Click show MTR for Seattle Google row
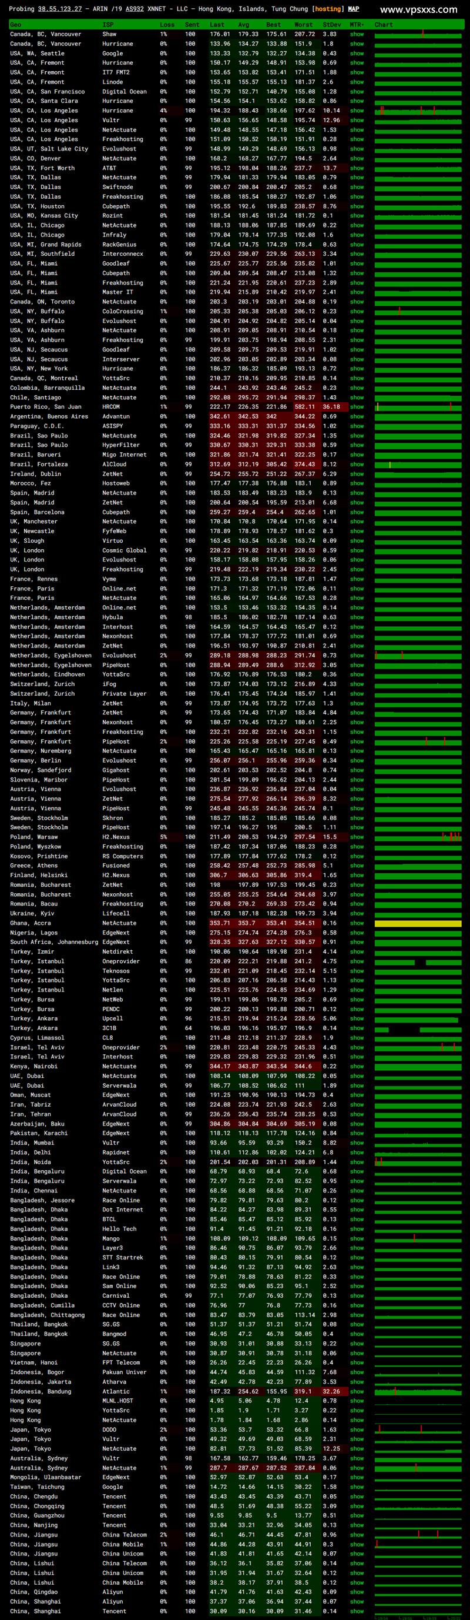This screenshot has width=470, height=1620. coord(357,54)
